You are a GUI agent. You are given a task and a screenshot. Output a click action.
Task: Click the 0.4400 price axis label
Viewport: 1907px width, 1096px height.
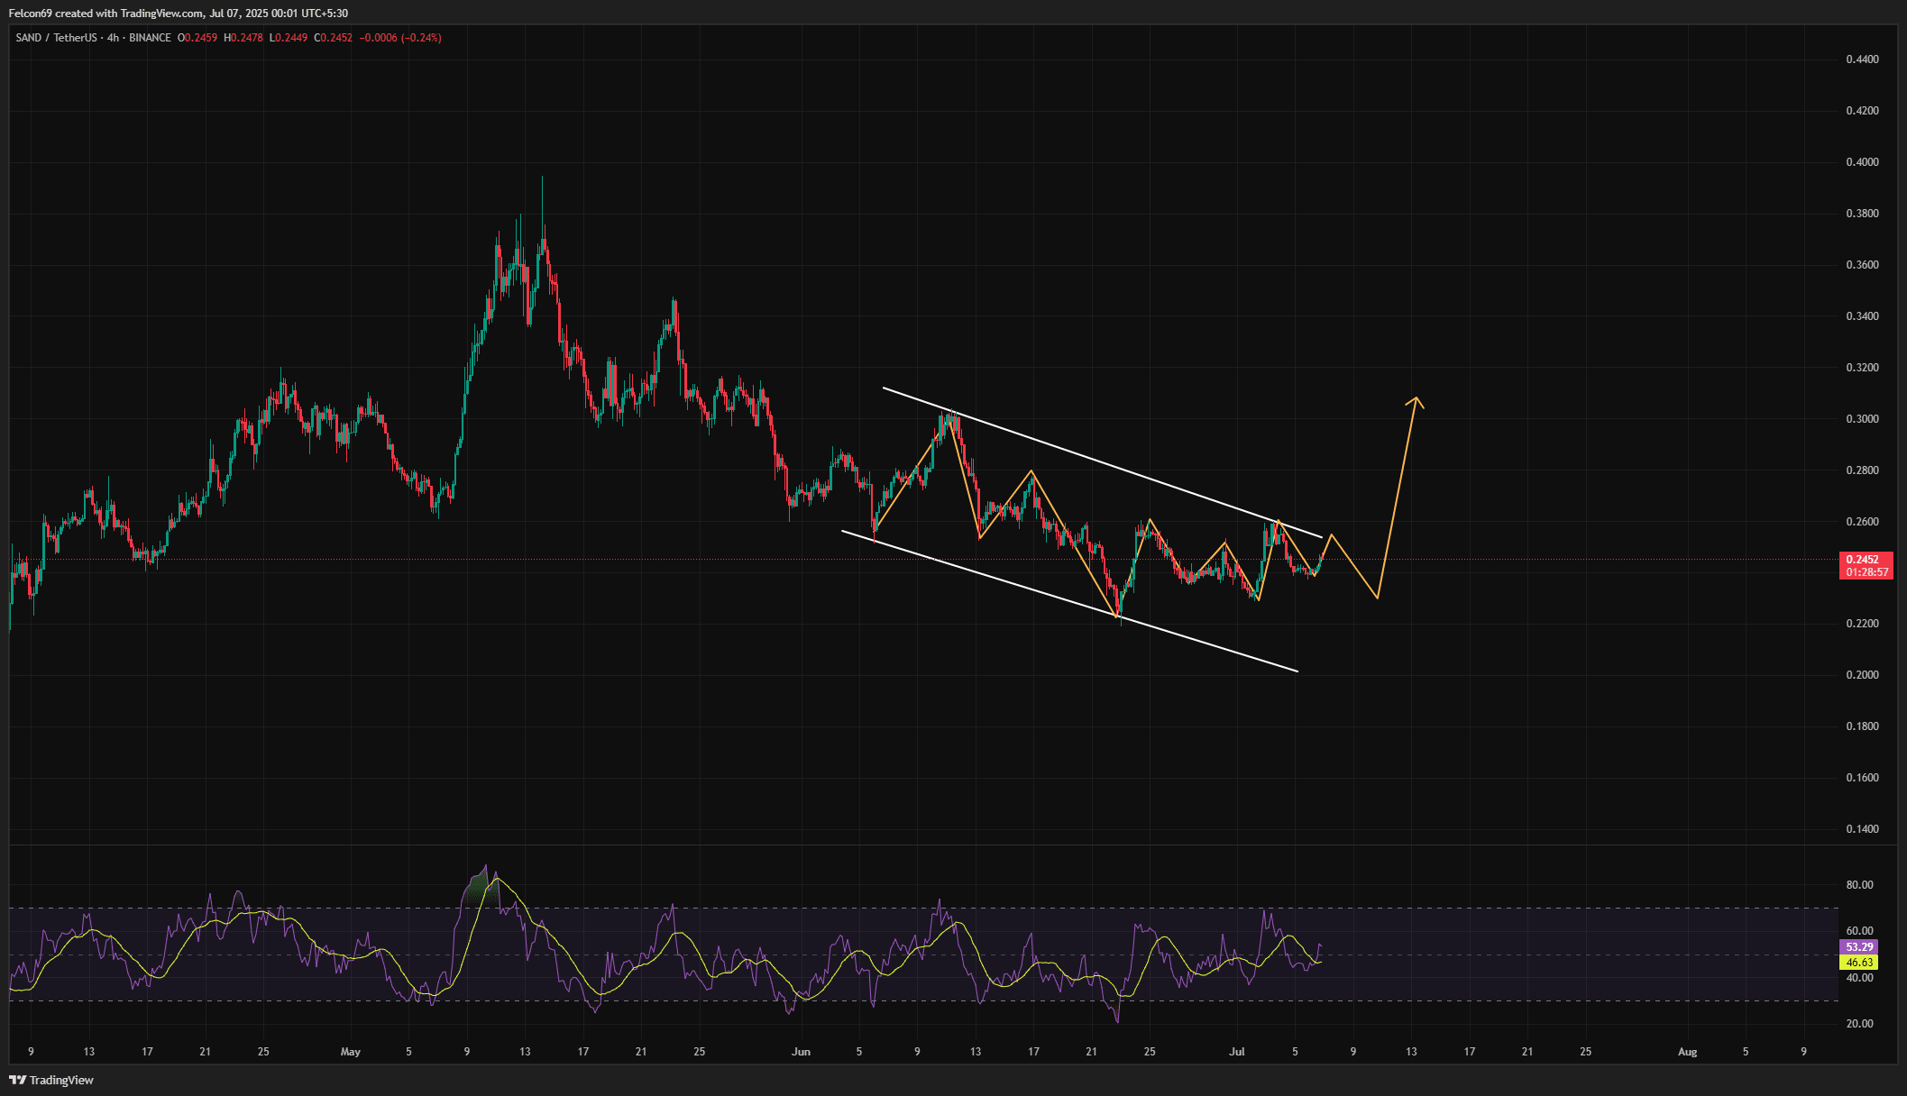(1862, 59)
